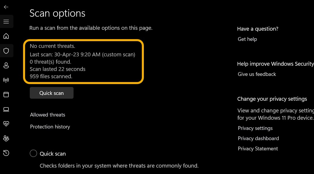Screen dimensions: 314x174
Task: Open Device security laptop icon
Action: [x=6, y=109]
